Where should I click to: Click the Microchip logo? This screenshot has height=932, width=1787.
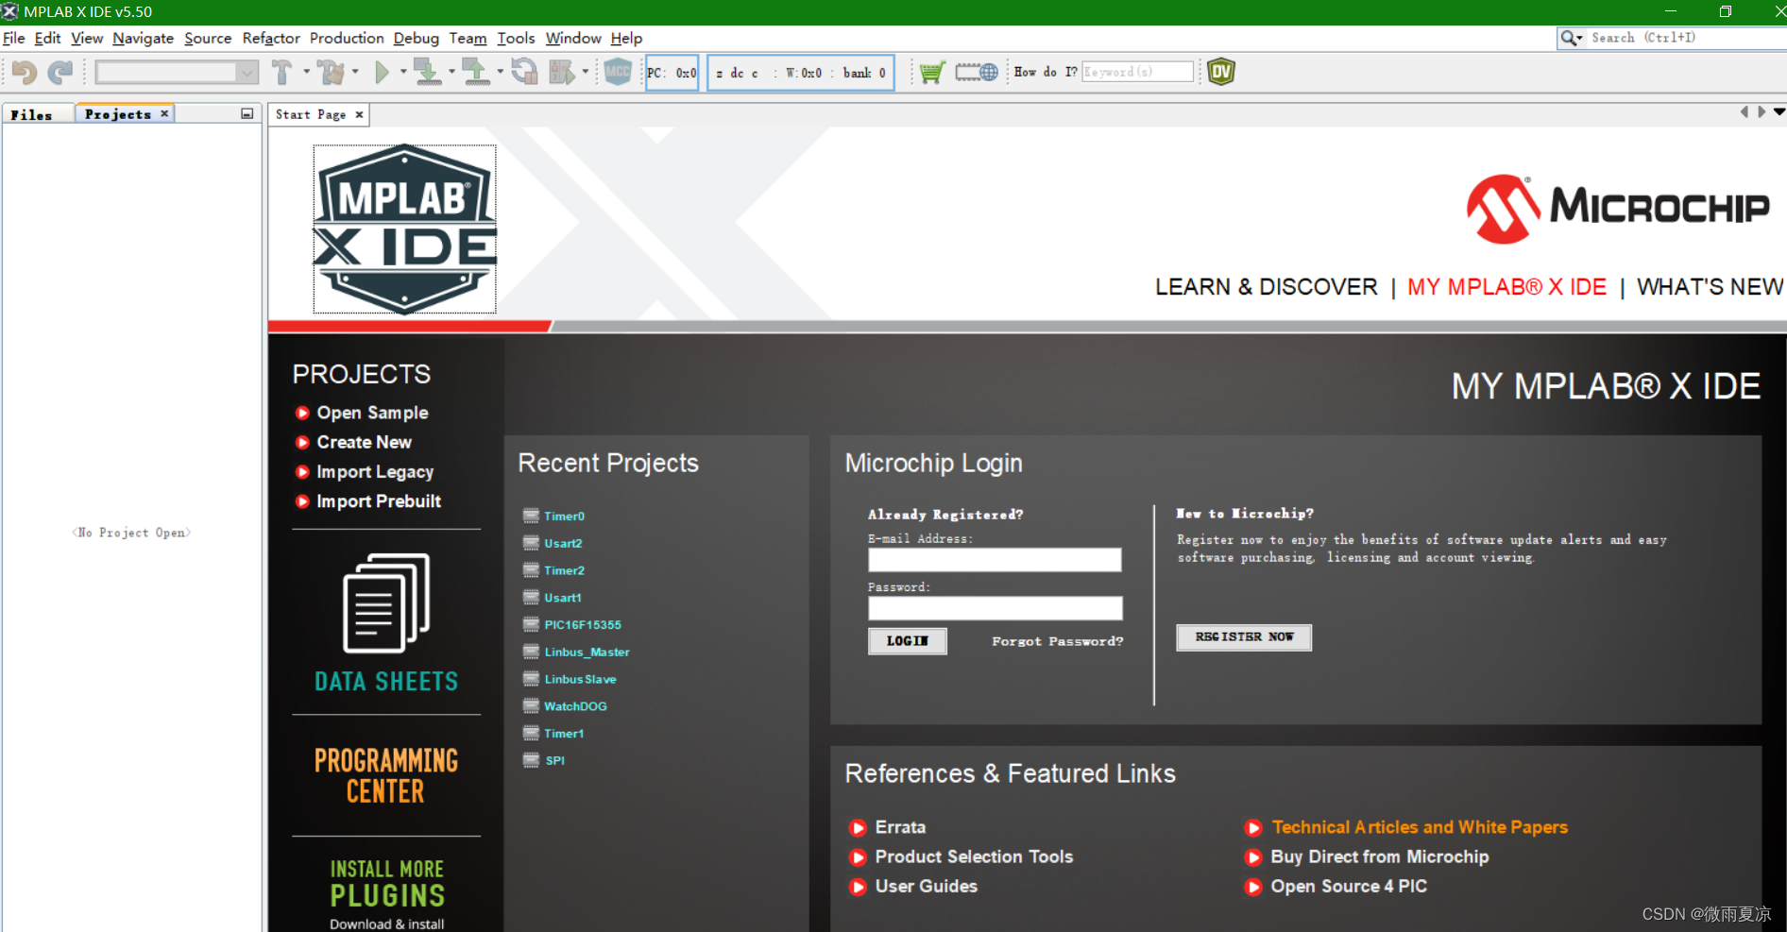1618,209
